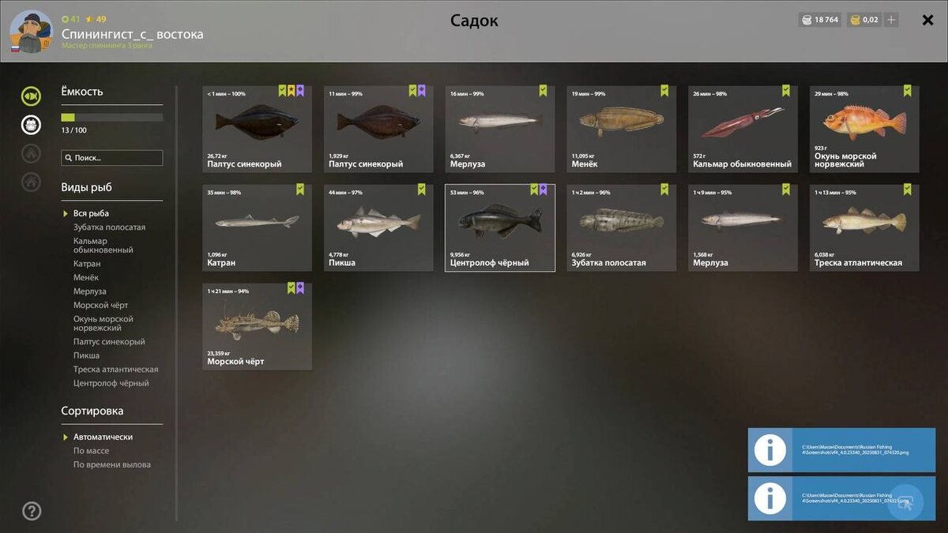Open the help question mark icon

pos(32,511)
